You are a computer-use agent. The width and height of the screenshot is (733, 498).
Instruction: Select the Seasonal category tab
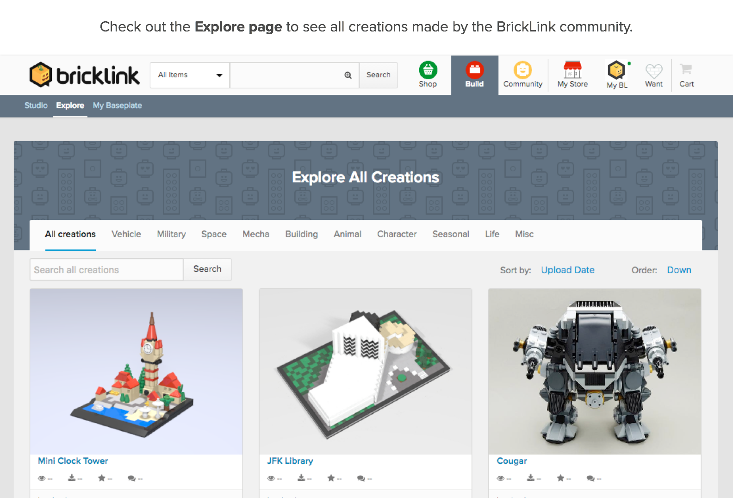click(x=451, y=234)
